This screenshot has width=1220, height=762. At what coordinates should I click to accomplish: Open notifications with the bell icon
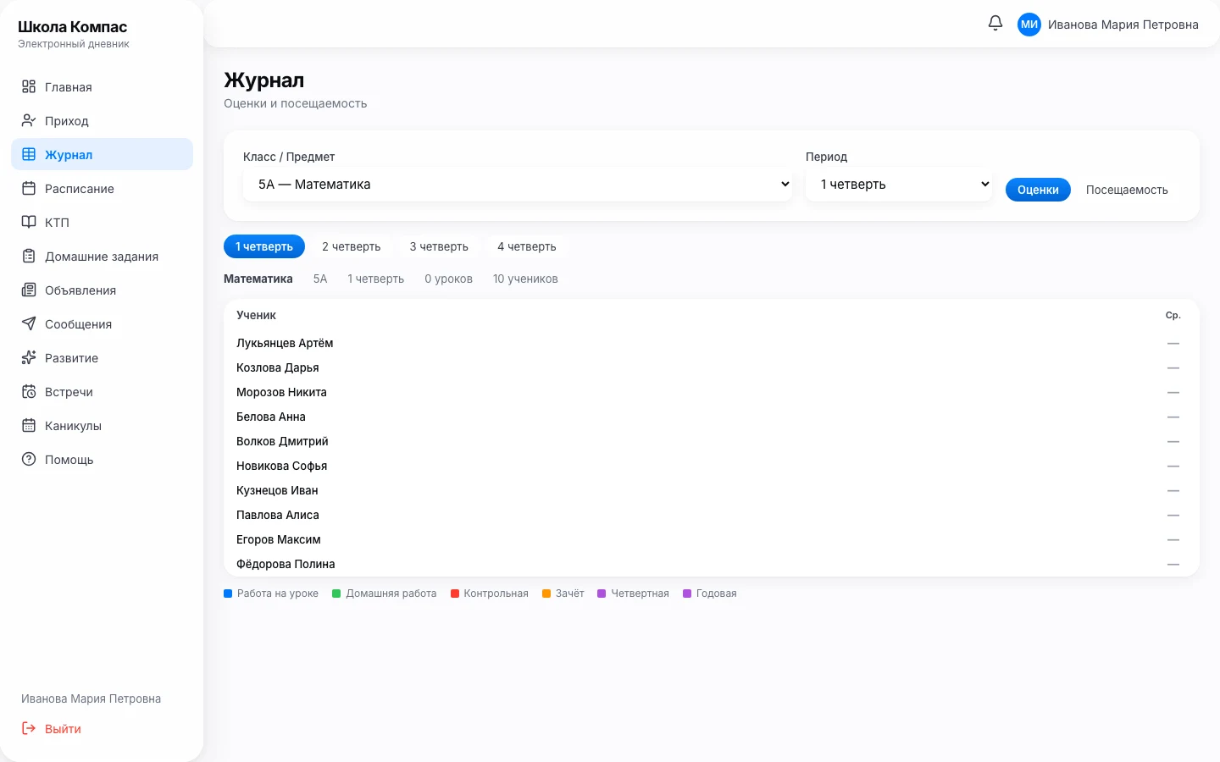click(995, 24)
